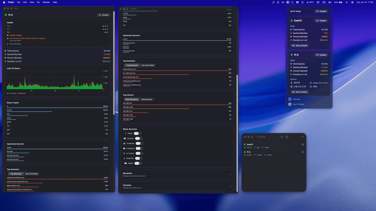Disable all Pi-holes in the popover
The image size is (376, 211).
coord(321,11)
